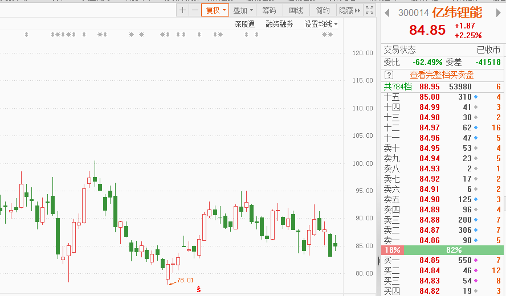Click the 卖五 price 84.90
The height and width of the screenshot is (296, 506).
tap(430, 200)
